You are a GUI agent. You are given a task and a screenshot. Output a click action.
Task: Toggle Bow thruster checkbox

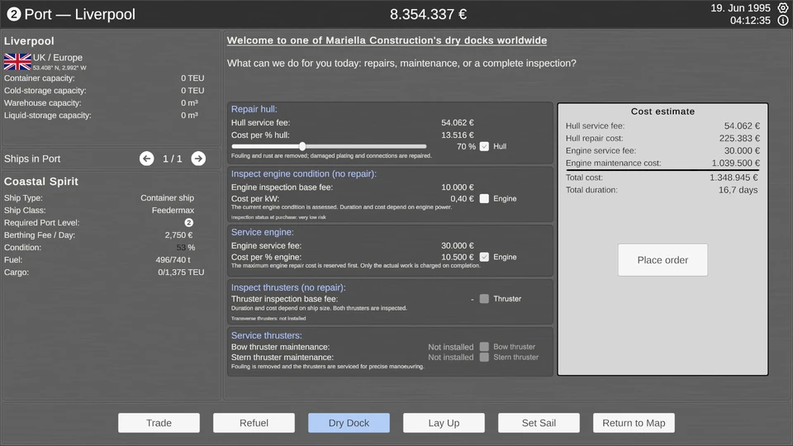pos(484,347)
